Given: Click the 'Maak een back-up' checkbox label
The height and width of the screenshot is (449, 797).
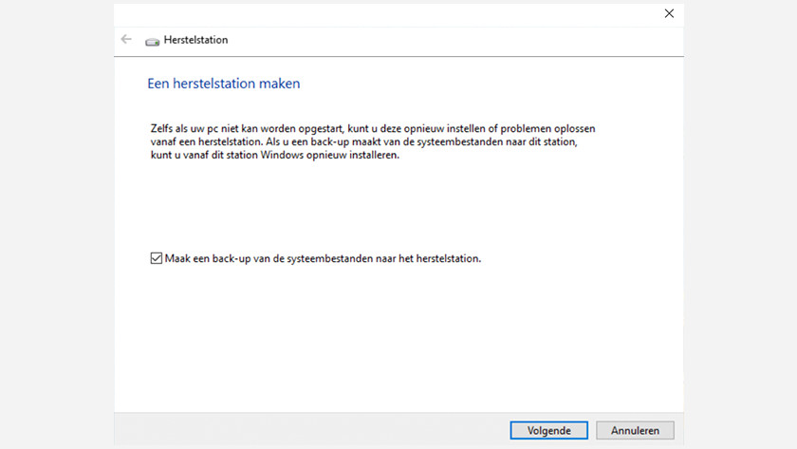Looking at the screenshot, I should [323, 258].
